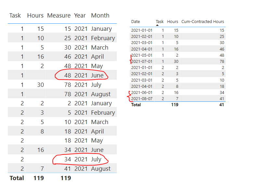Click the Year column header
Screen dimensions: 264x195
pyautogui.click(x=80, y=16)
